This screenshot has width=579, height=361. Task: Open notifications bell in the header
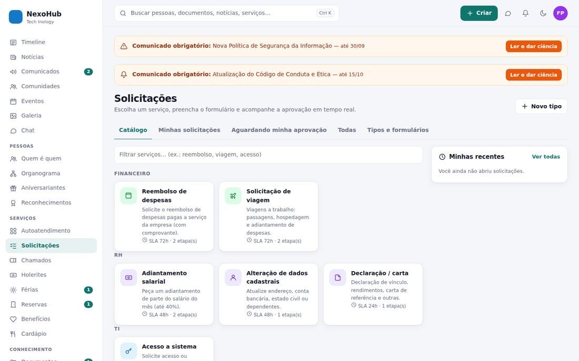(x=525, y=13)
